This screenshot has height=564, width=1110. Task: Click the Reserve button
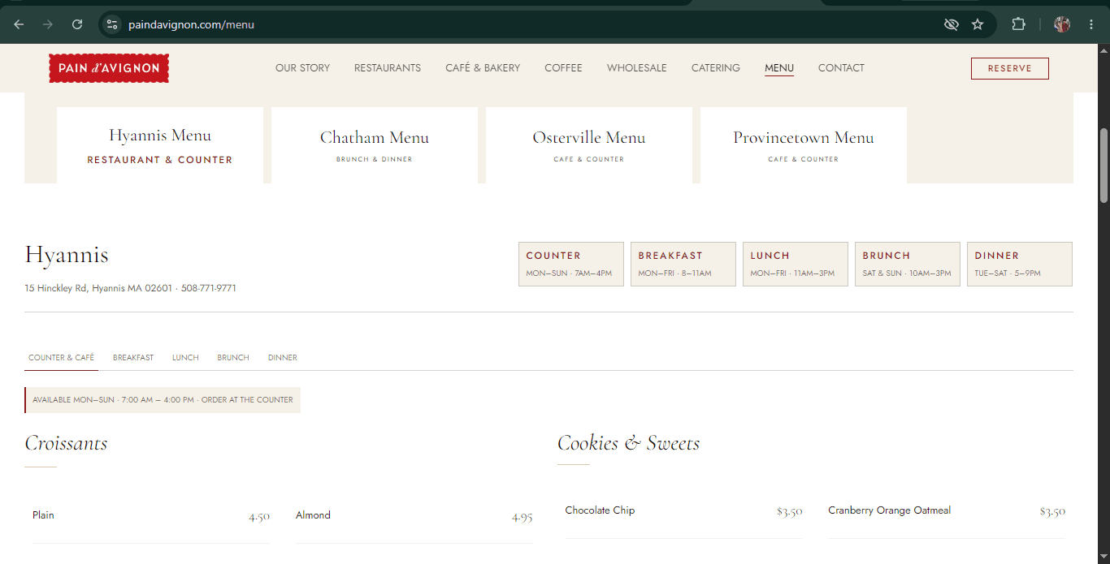[x=1010, y=68]
